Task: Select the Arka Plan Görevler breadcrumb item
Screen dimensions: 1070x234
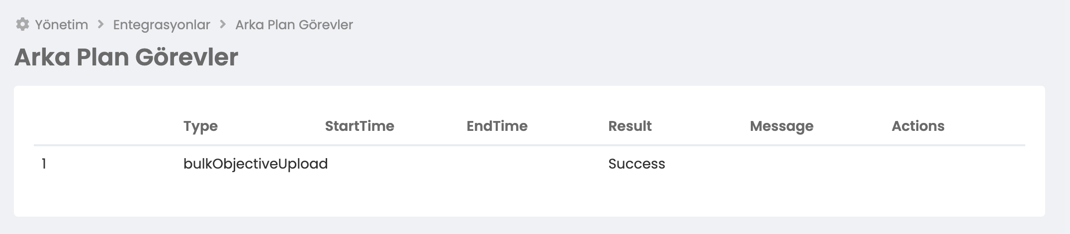Action: 294,25
